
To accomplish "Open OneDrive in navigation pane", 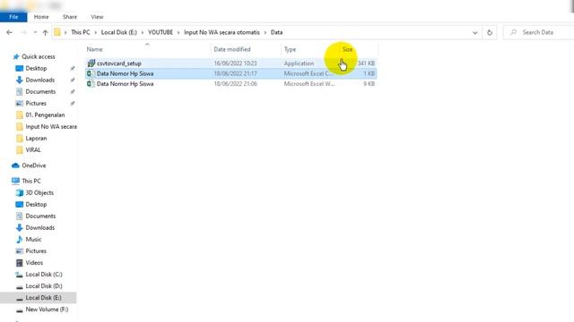I will click(x=34, y=165).
